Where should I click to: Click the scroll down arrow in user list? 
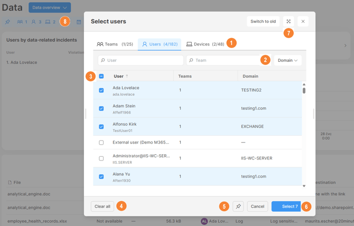pos(304,186)
